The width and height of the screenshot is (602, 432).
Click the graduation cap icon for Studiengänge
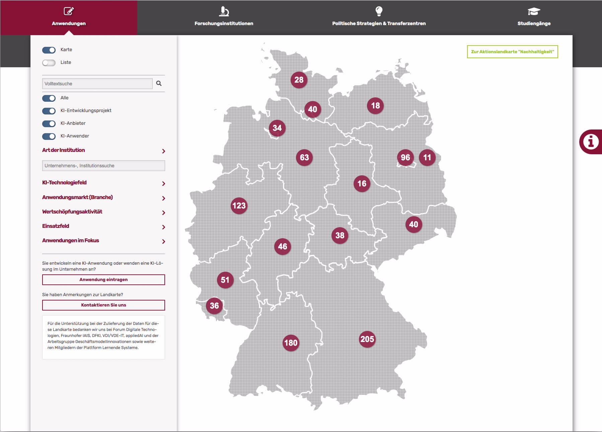click(534, 11)
